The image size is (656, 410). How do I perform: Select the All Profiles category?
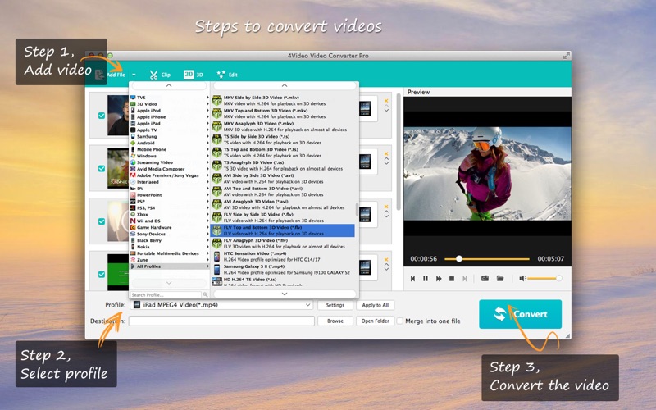[x=170, y=266]
